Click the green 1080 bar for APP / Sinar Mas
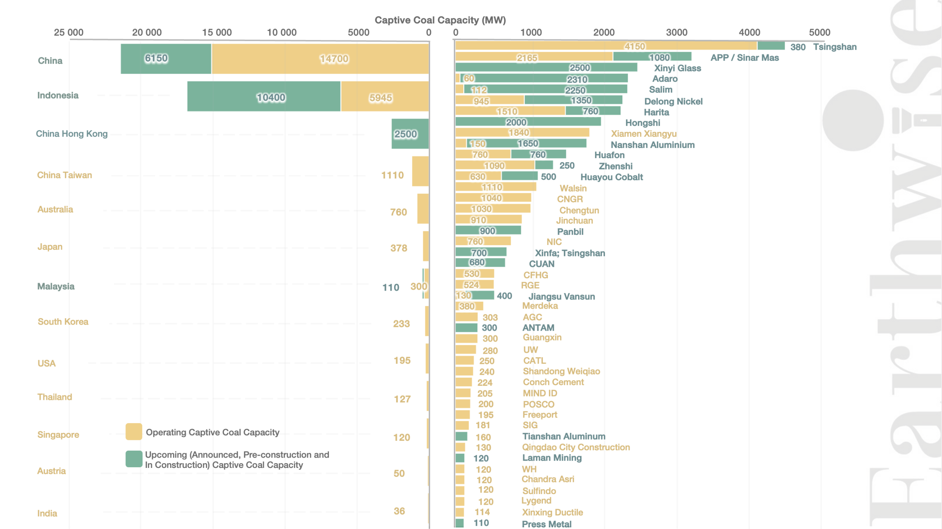This screenshot has width=942, height=529. point(652,56)
